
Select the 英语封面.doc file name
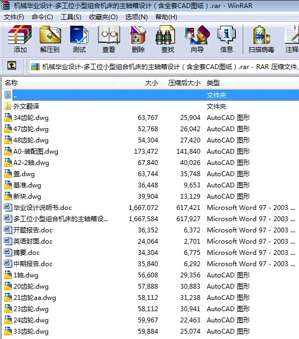(x=33, y=242)
